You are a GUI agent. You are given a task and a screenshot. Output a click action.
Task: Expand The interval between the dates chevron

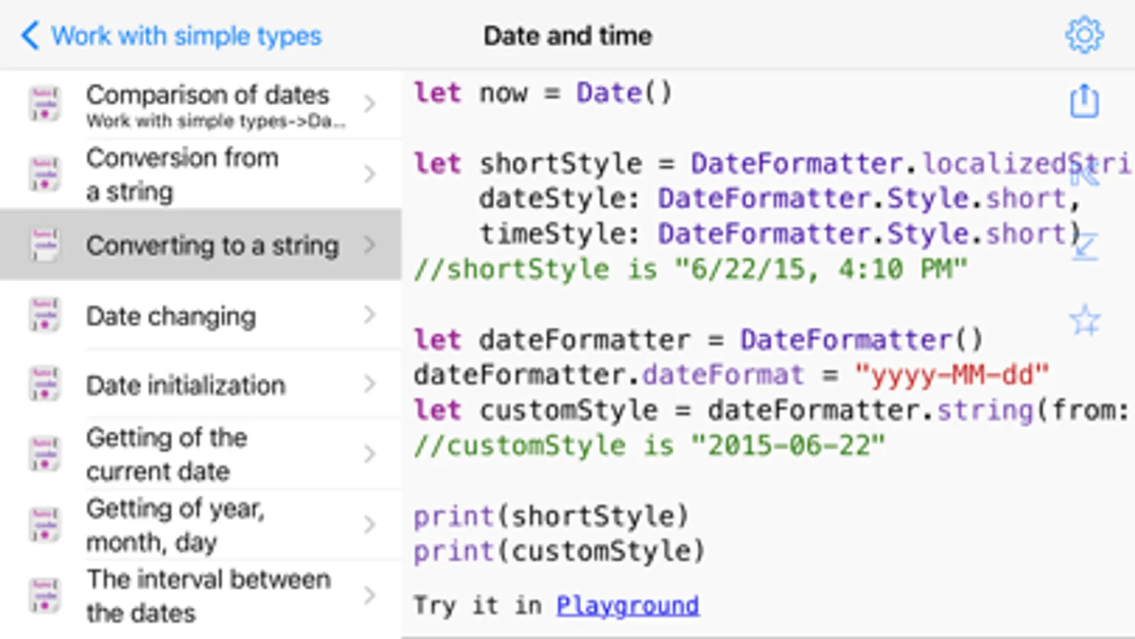[x=369, y=595]
